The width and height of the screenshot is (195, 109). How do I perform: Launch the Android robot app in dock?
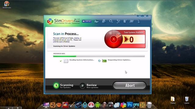(97, 105)
